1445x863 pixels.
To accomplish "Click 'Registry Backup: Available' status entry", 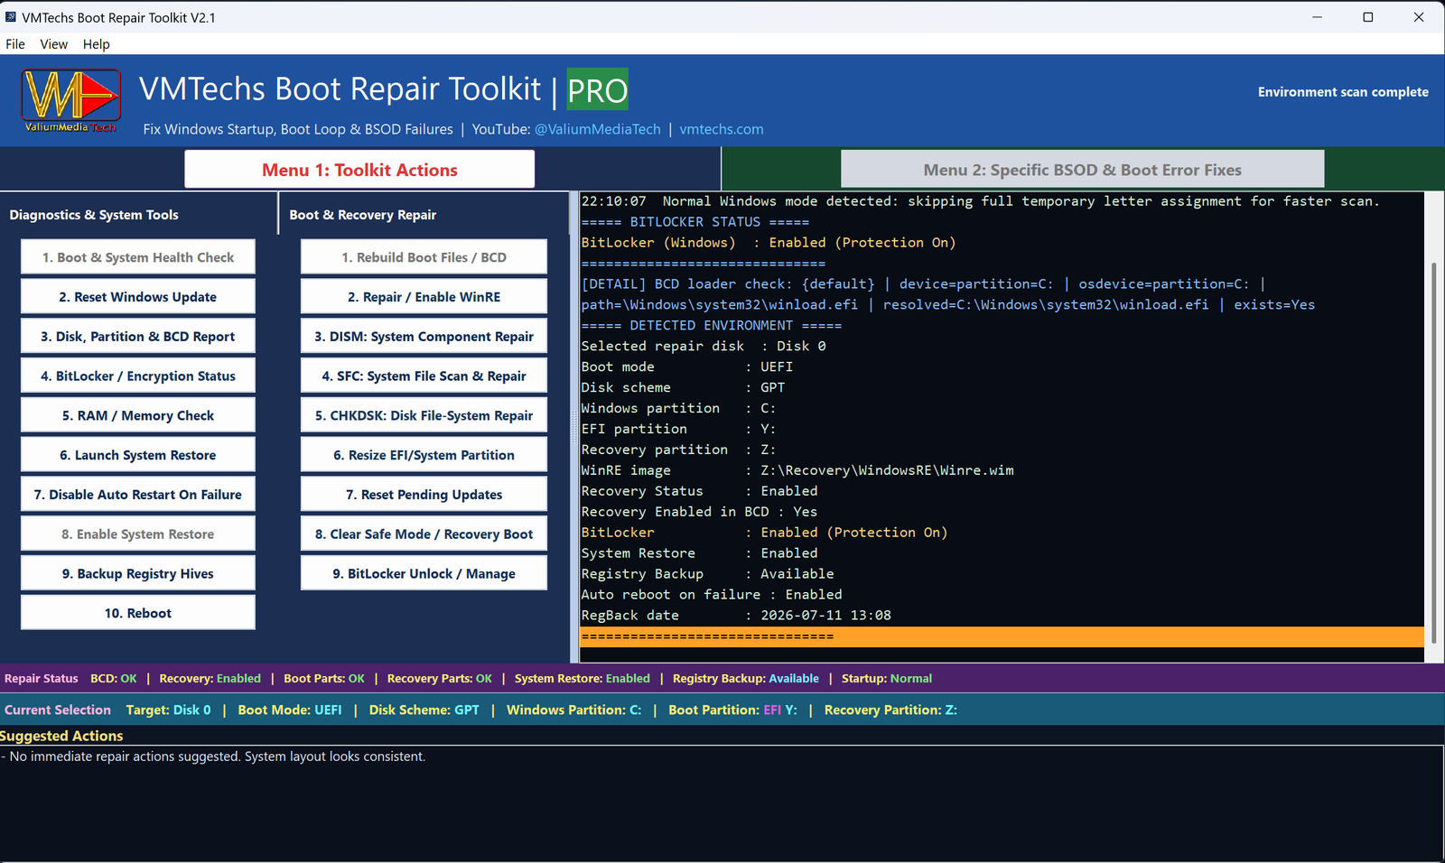I will pyautogui.click(x=746, y=679).
